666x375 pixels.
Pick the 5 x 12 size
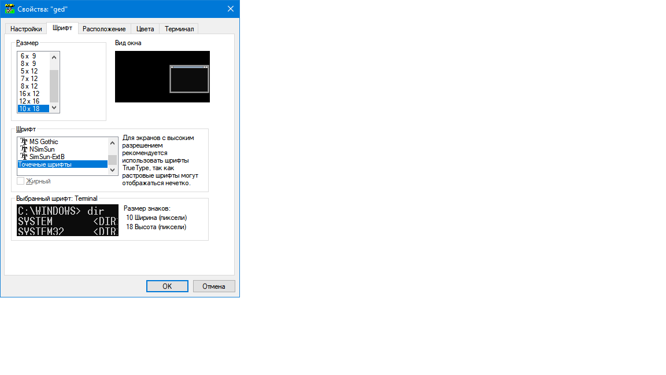[x=33, y=71]
